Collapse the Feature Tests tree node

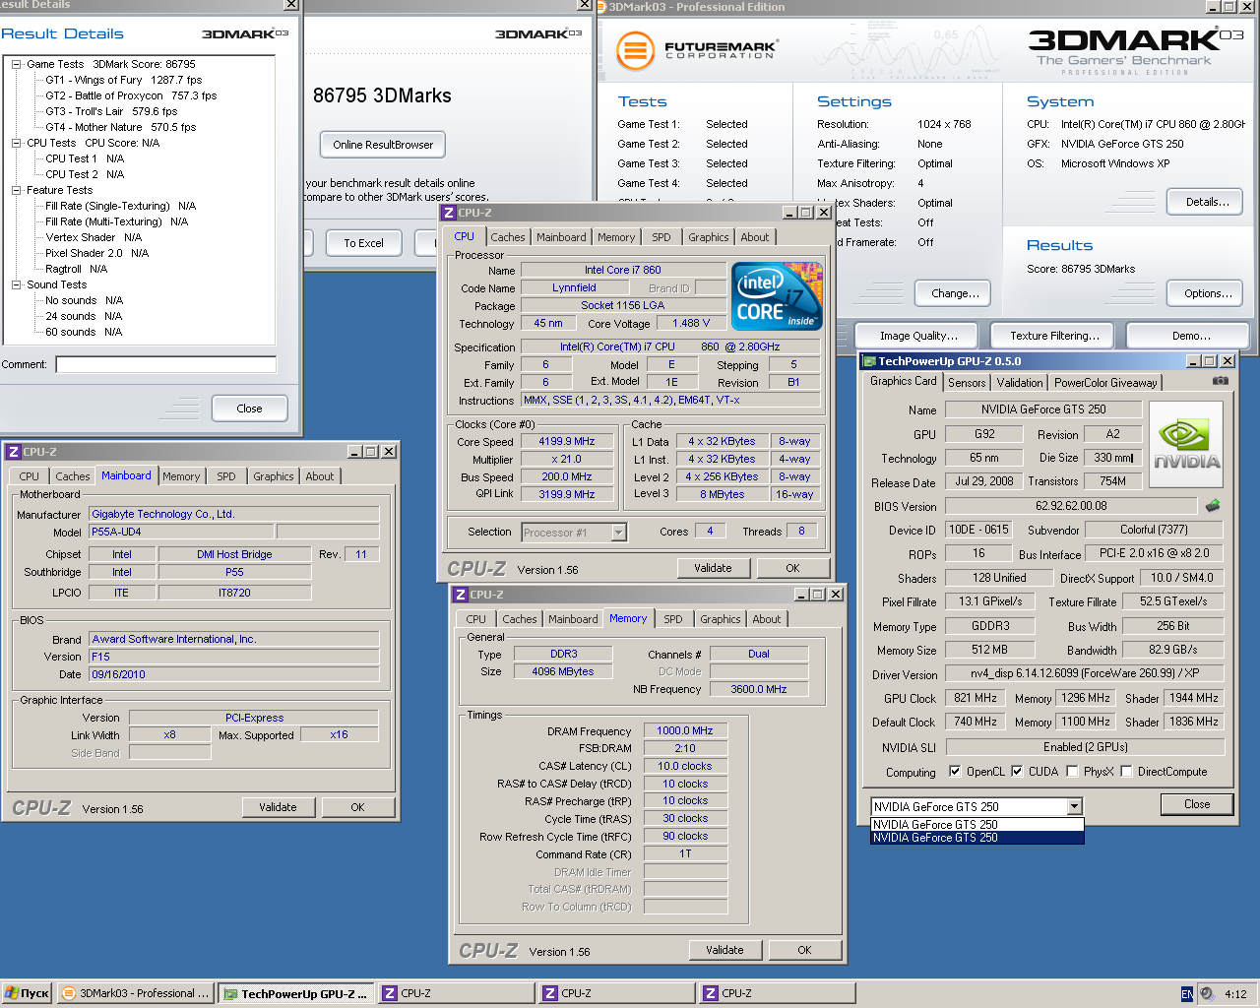pos(17,190)
